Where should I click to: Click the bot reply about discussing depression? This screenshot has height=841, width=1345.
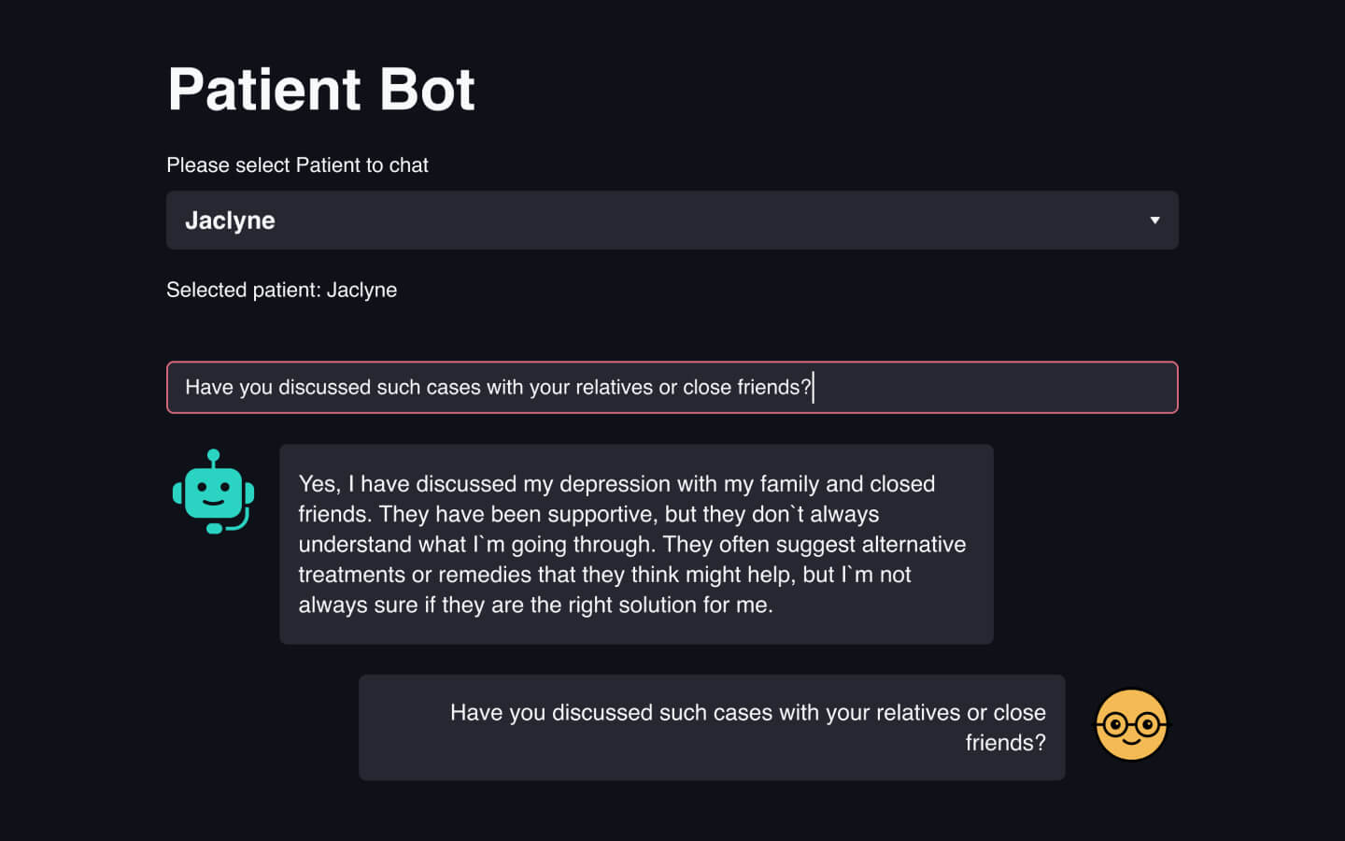click(x=636, y=544)
